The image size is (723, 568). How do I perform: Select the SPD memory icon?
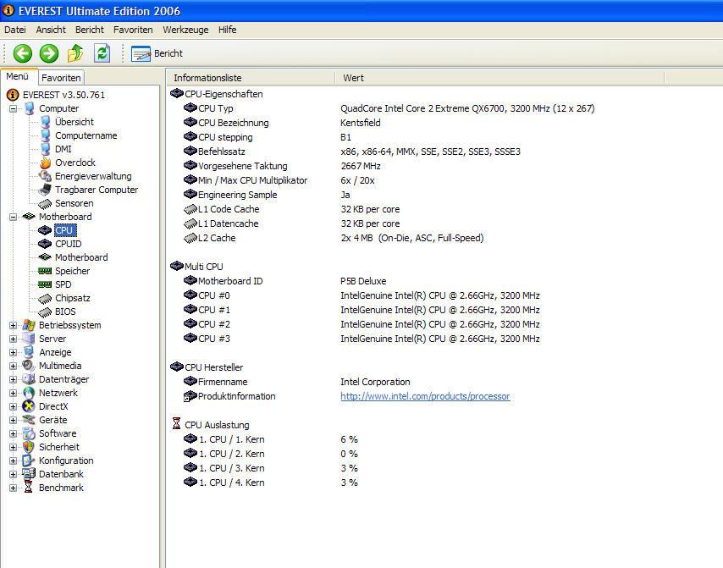[45, 284]
